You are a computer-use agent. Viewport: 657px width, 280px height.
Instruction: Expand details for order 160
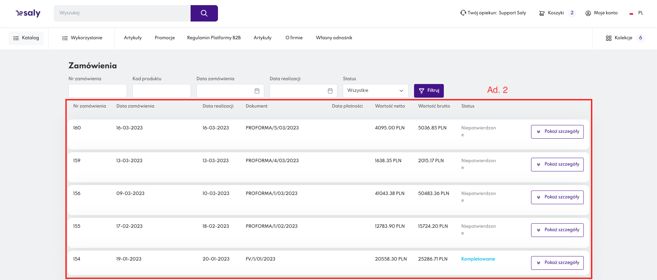[x=557, y=132]
